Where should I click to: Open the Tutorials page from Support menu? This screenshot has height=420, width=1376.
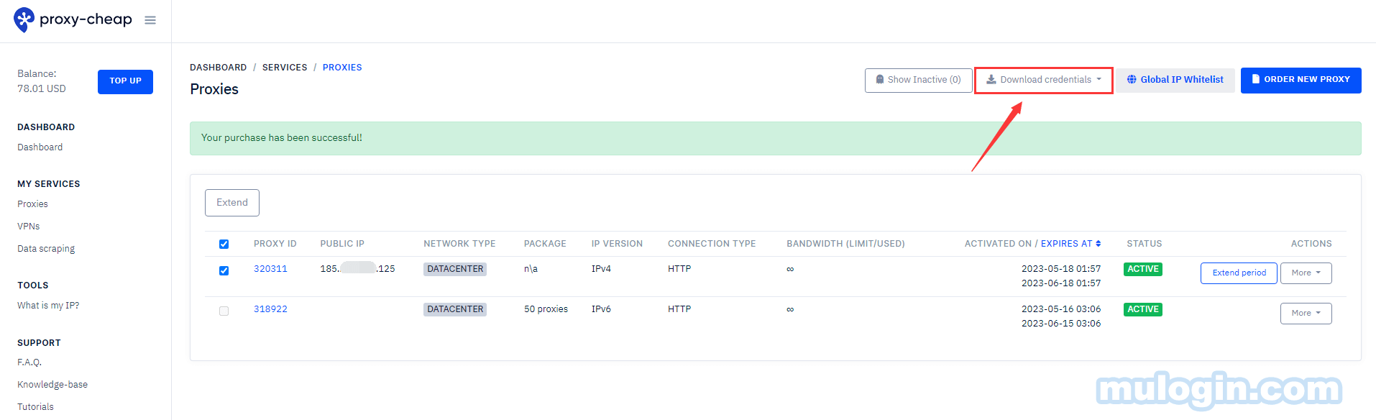coord(35,406)
